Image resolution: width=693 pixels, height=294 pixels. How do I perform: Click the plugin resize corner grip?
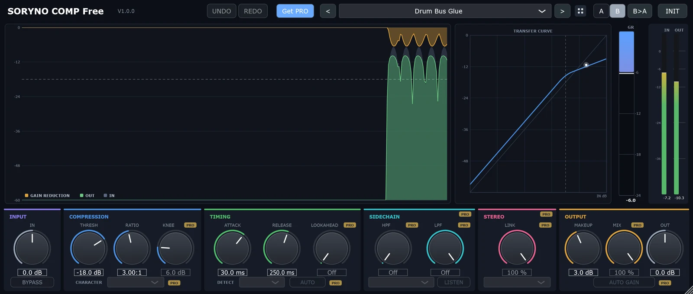[x=688, y=289]
